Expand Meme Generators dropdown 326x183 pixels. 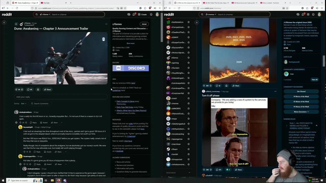tap(301, 112)
